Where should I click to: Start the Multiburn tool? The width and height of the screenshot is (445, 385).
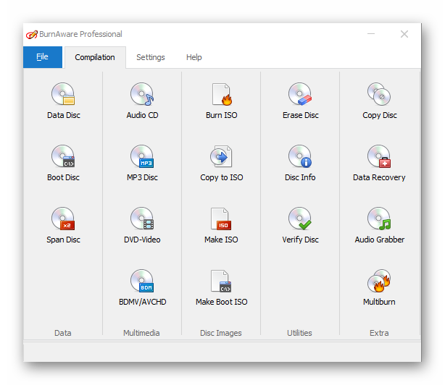click(x=380, y=288)
